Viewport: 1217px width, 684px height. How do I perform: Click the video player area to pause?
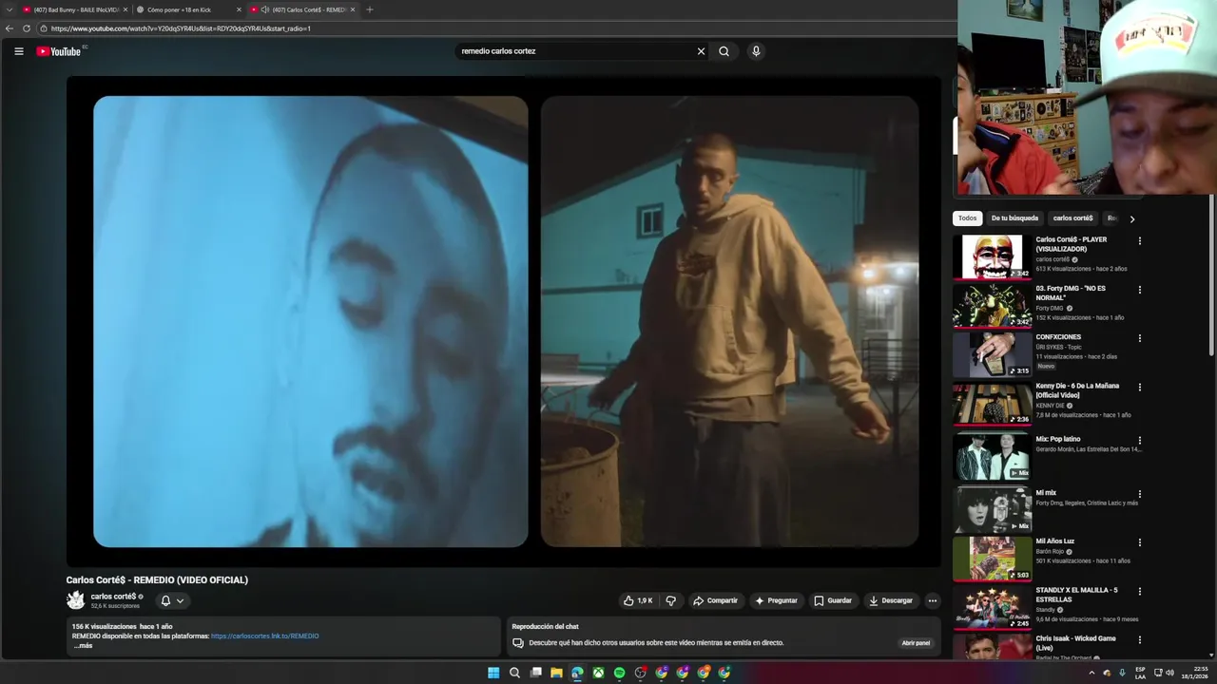(x=504, y=321)
